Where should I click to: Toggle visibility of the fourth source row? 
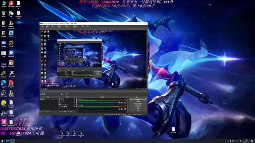click(x=74, y=105)
